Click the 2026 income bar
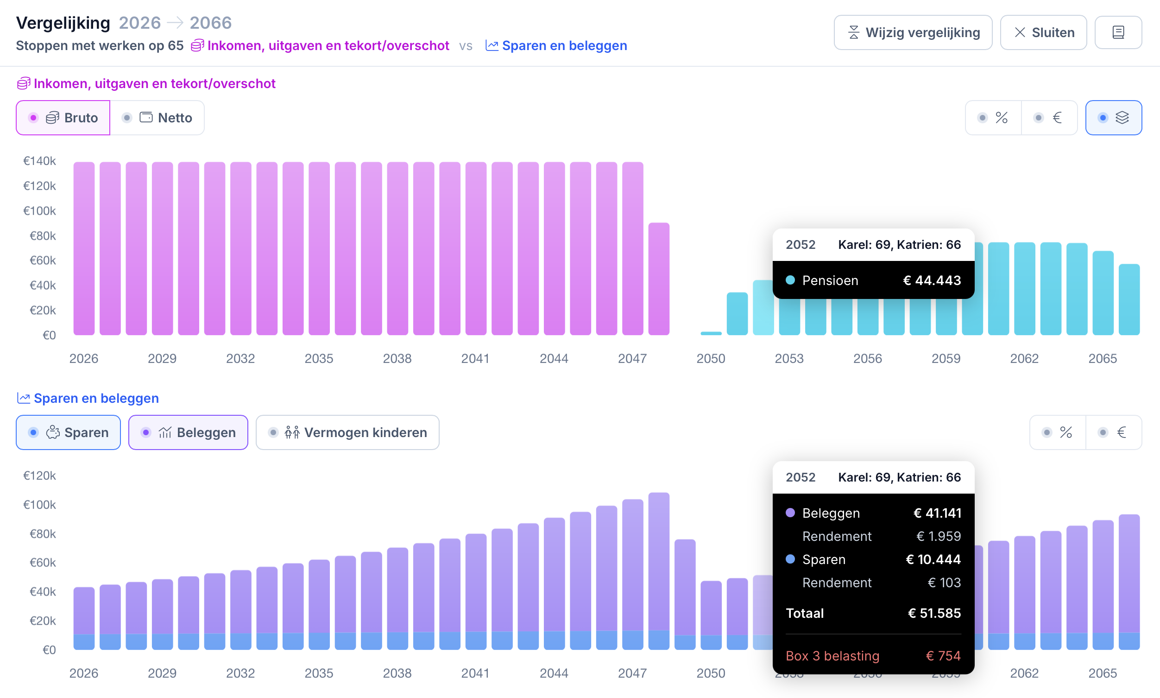This screenshot has width=1160, height=698. click(84, 248)
